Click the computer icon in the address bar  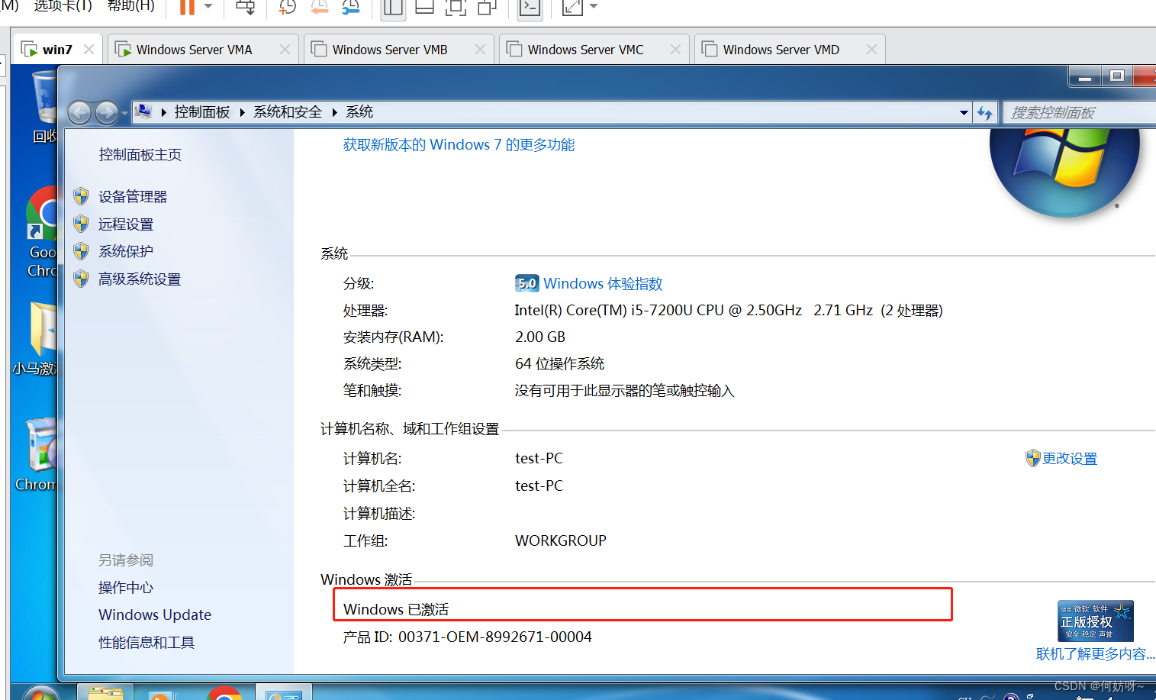coord(143,111)
